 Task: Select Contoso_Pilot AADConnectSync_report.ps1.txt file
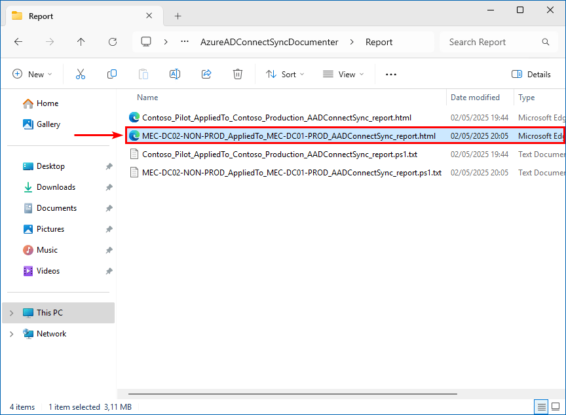[280, 154]
